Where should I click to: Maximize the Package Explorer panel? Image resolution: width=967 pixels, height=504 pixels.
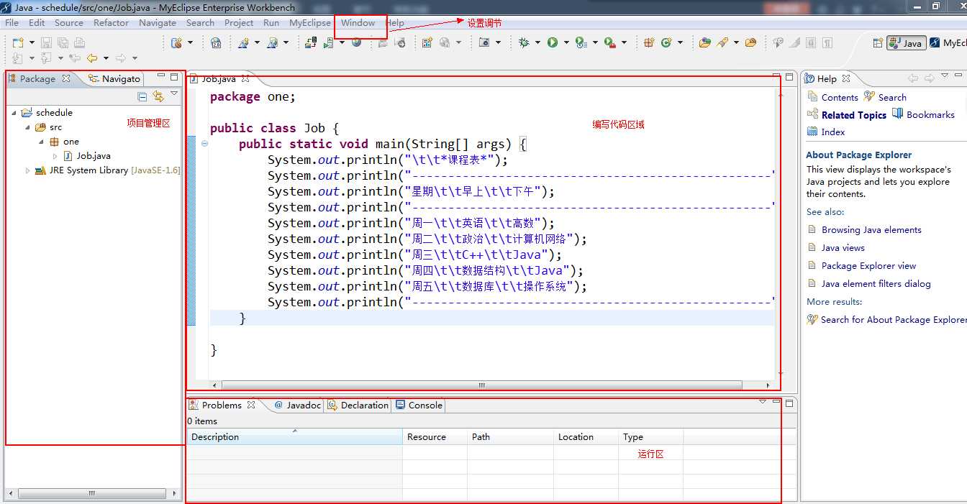[x=174, y=76]
